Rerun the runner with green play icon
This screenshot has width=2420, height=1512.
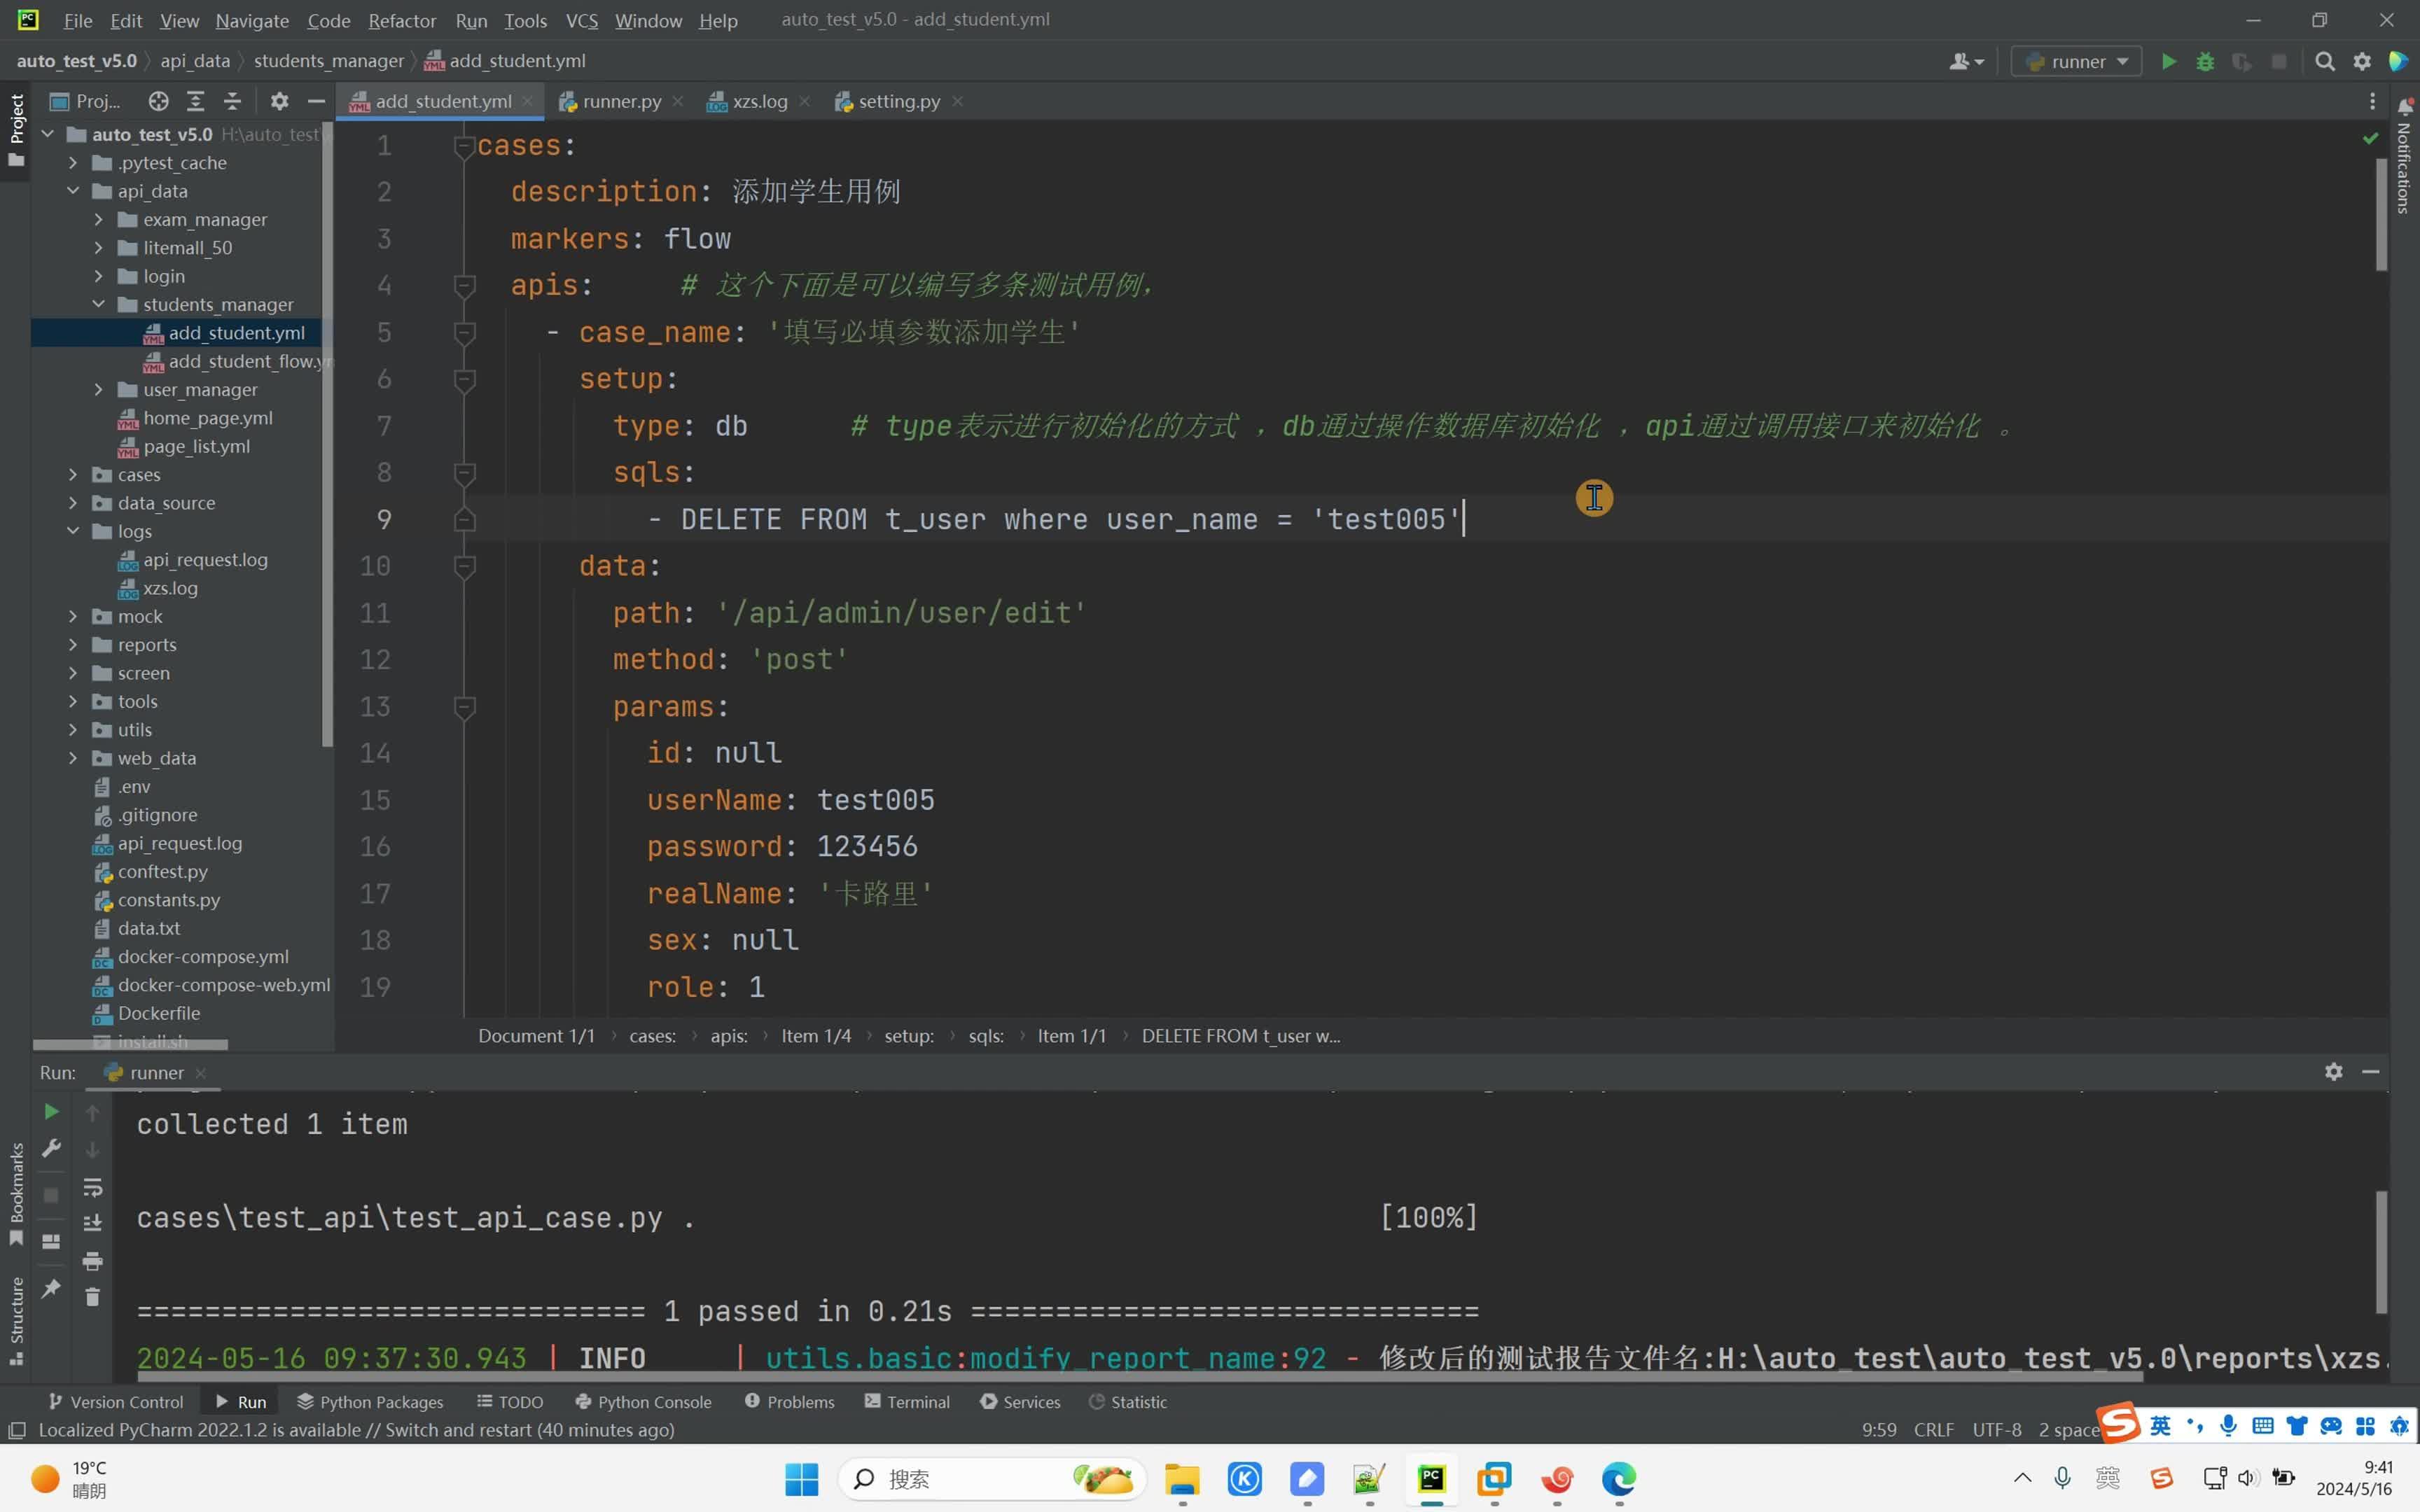click(51, 1111)
